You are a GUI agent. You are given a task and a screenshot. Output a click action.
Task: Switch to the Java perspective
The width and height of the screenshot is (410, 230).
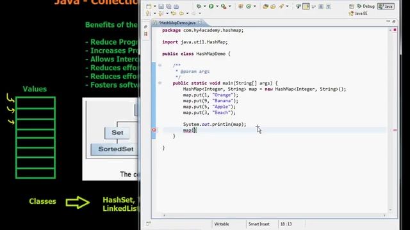click(386, 6)
